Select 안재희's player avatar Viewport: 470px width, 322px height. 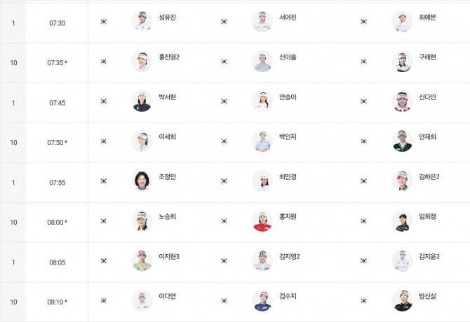[402, 141]
